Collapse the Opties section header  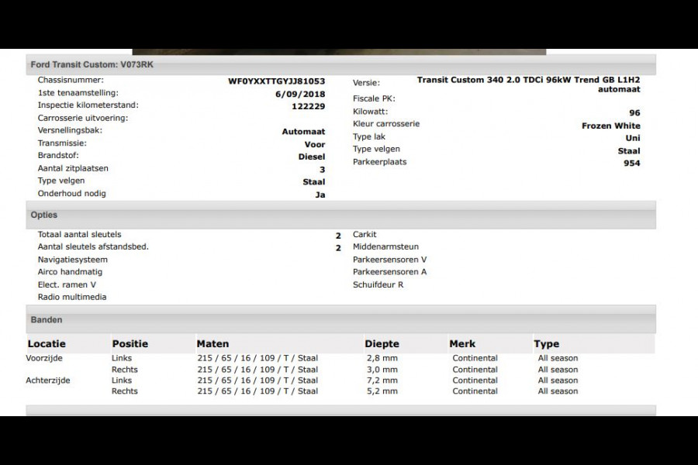pyautogui.click(x=44, y=215)
